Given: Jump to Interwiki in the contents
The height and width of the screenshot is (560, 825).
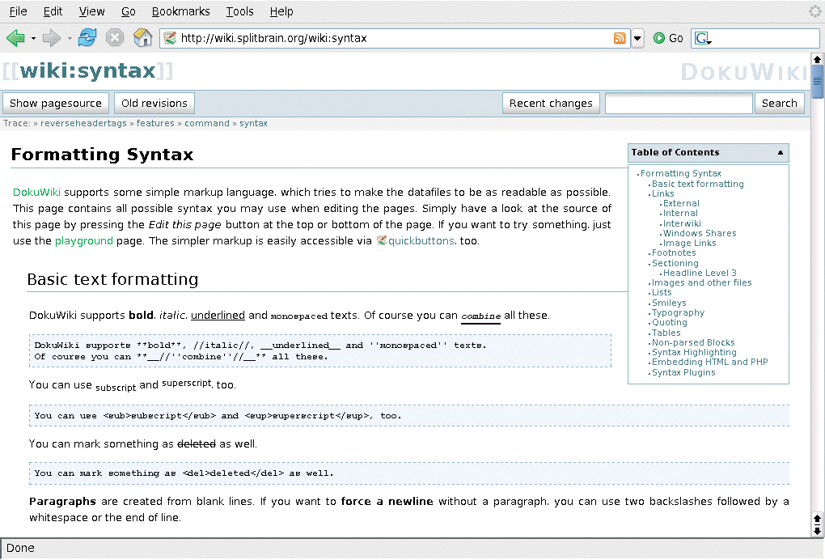Looking at the screenshot, I should [682, 223].
